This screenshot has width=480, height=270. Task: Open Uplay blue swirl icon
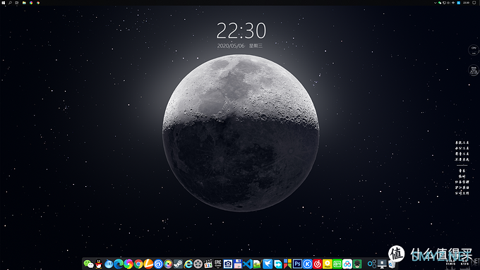point(158,264)
